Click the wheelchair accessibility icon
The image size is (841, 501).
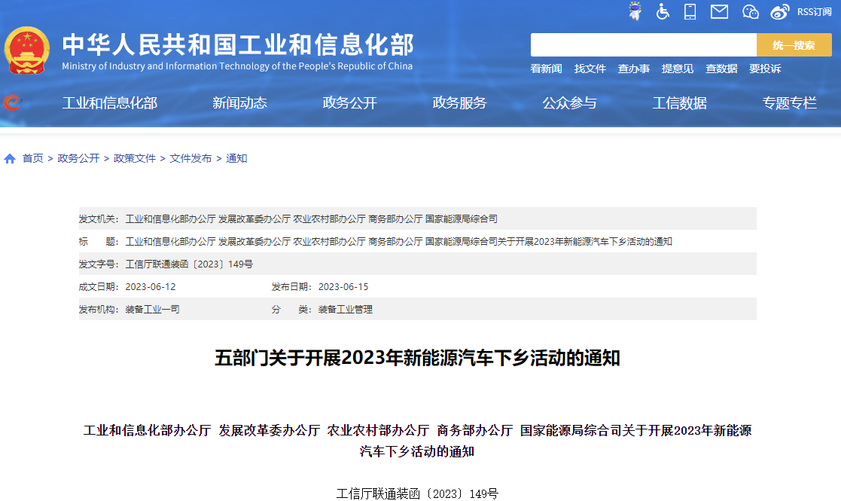[x=663, y=11]
